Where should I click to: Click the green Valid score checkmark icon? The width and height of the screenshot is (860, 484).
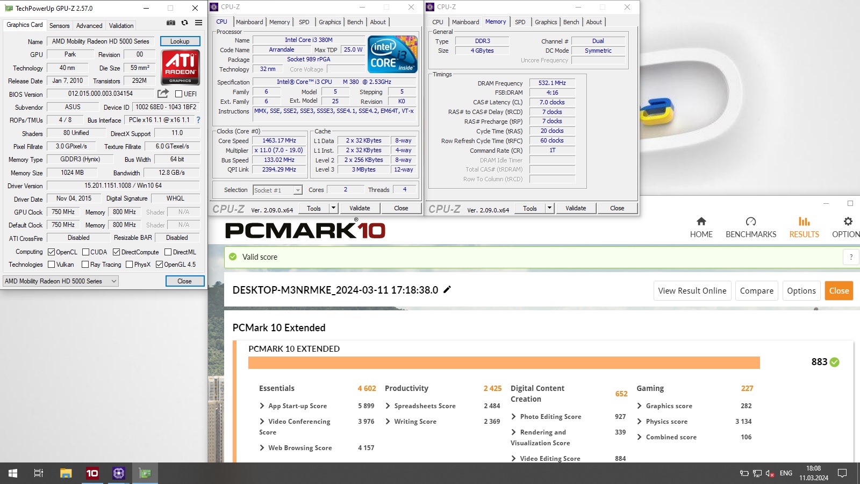coord(233,257)
